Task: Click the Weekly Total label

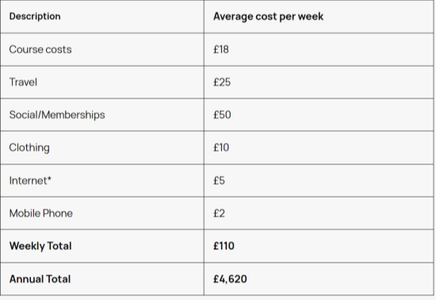Action: (x=40, y=246)
